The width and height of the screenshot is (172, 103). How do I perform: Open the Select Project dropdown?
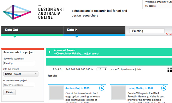[21, 74]
